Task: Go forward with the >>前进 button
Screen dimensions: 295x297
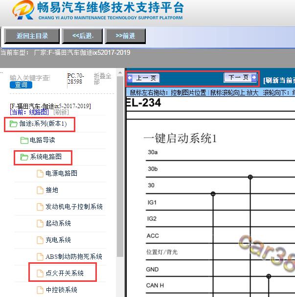Action: click(125, 36)
